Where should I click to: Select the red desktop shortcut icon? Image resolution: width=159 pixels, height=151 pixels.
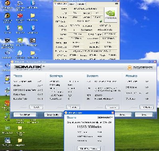[x=20, y=16]
